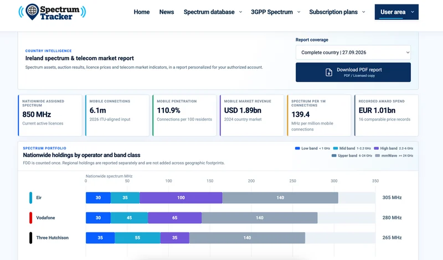Select Vodafone's 45 MHz mid band segment
The width and height of the screenshot is (443, 260).
[130, 217]
